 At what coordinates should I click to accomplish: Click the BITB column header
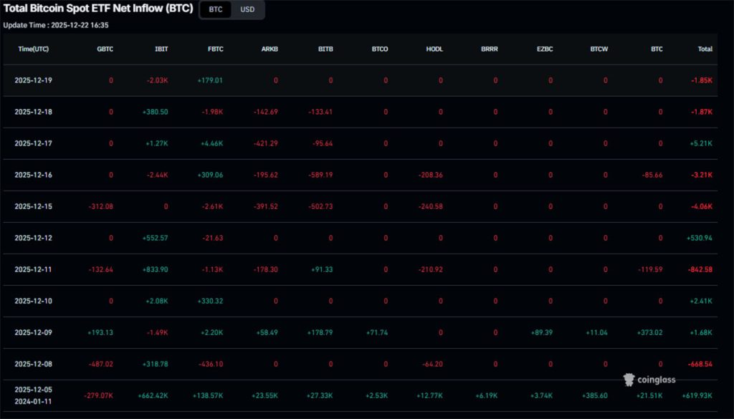click(325, 49)
